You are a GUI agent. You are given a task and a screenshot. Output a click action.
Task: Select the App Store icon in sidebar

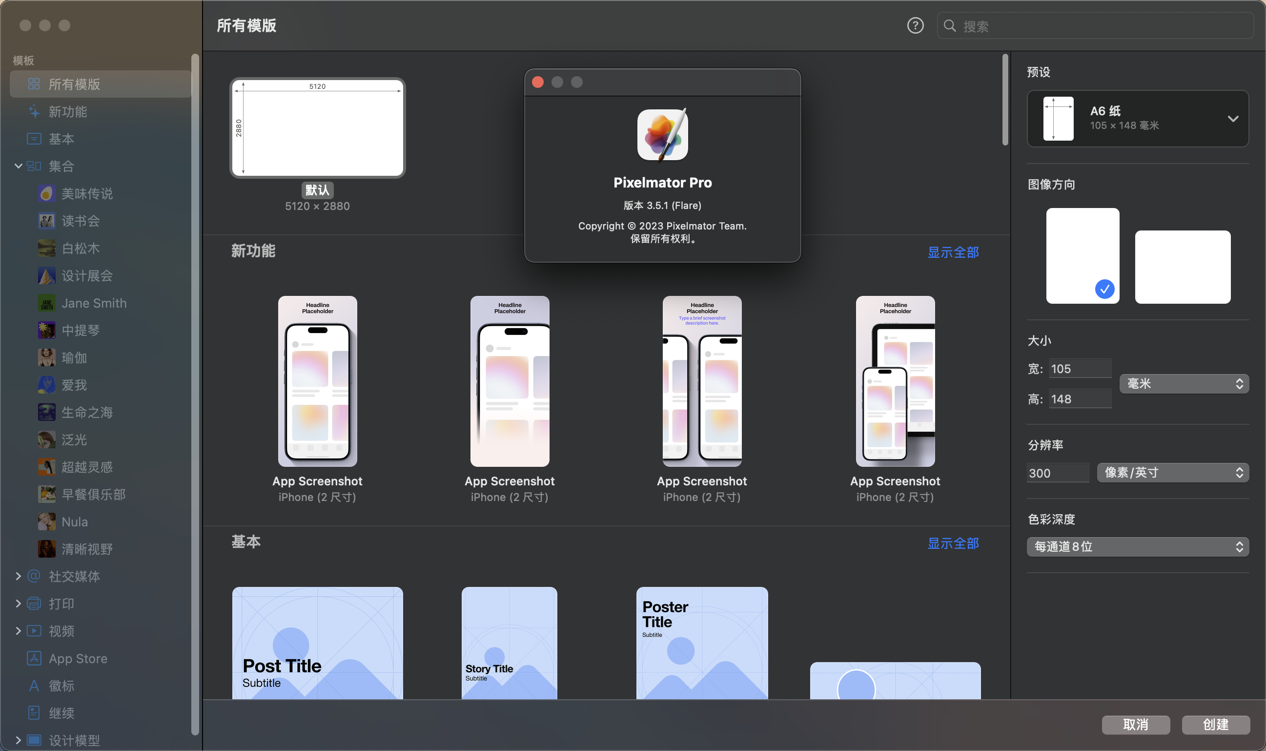click(x=34, y=658)
